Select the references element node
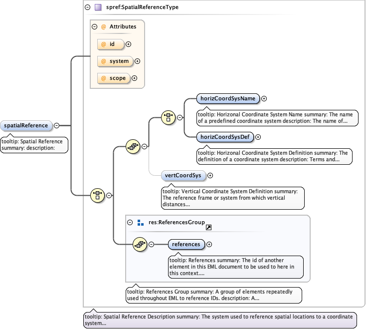 (186, 244)
